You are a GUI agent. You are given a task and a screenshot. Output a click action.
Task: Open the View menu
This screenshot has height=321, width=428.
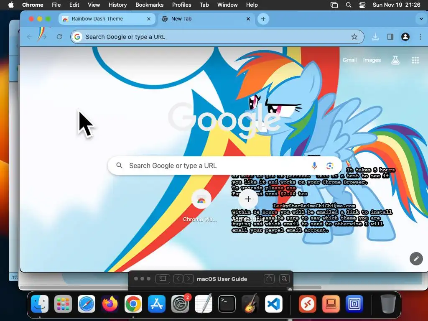94,5
